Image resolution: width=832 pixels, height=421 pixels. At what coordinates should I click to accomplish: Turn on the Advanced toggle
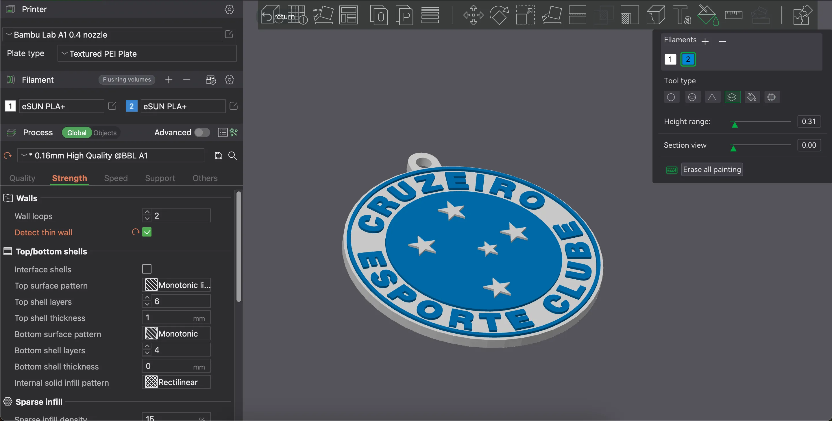click(202, 132)
